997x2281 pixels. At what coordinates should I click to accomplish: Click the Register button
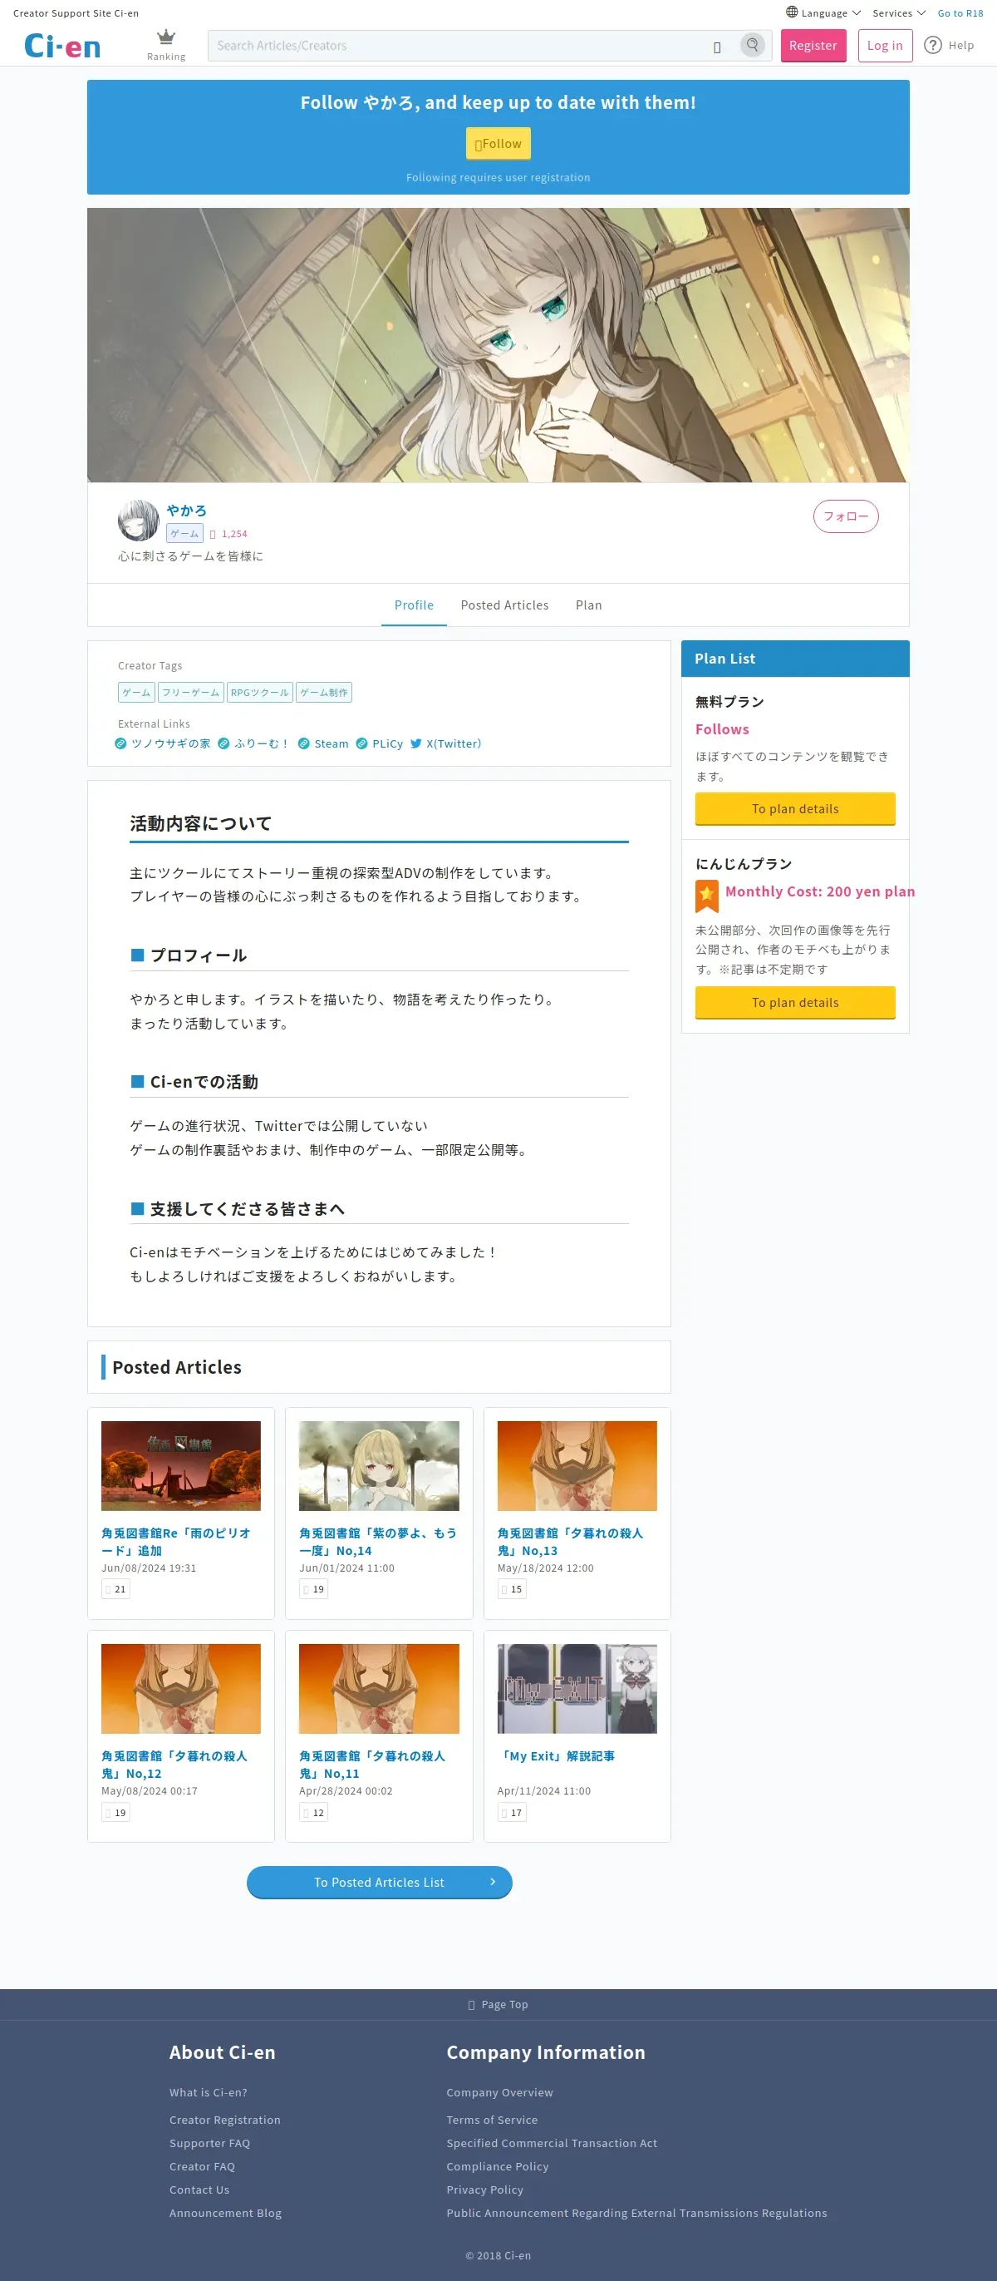point(813,45)
